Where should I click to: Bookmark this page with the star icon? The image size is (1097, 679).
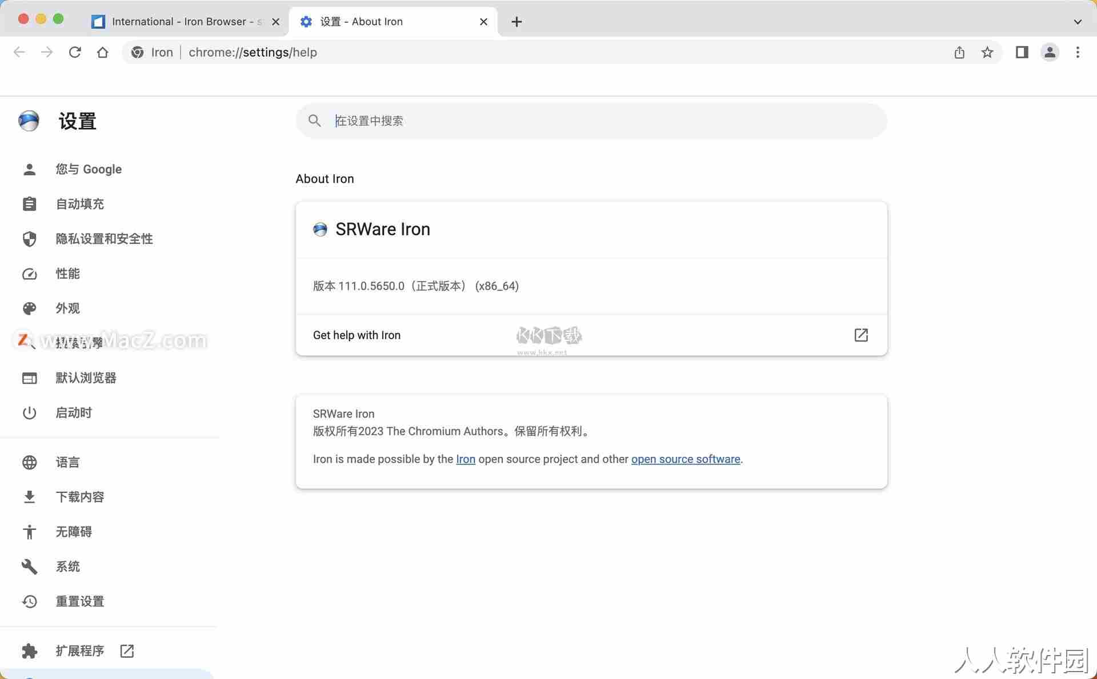point(987,53)
